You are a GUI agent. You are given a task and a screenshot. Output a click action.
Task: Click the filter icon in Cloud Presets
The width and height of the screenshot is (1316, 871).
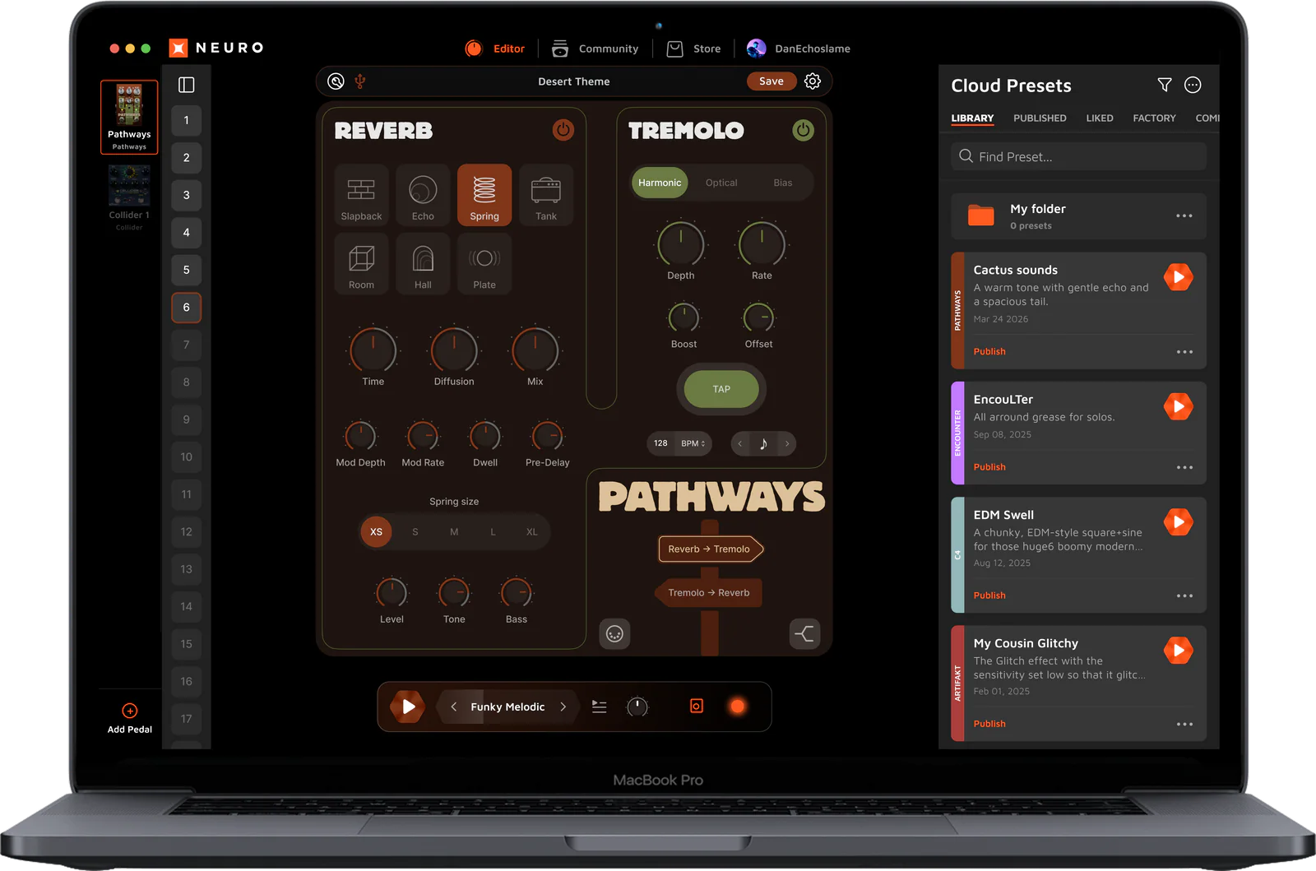[1164, 85]
